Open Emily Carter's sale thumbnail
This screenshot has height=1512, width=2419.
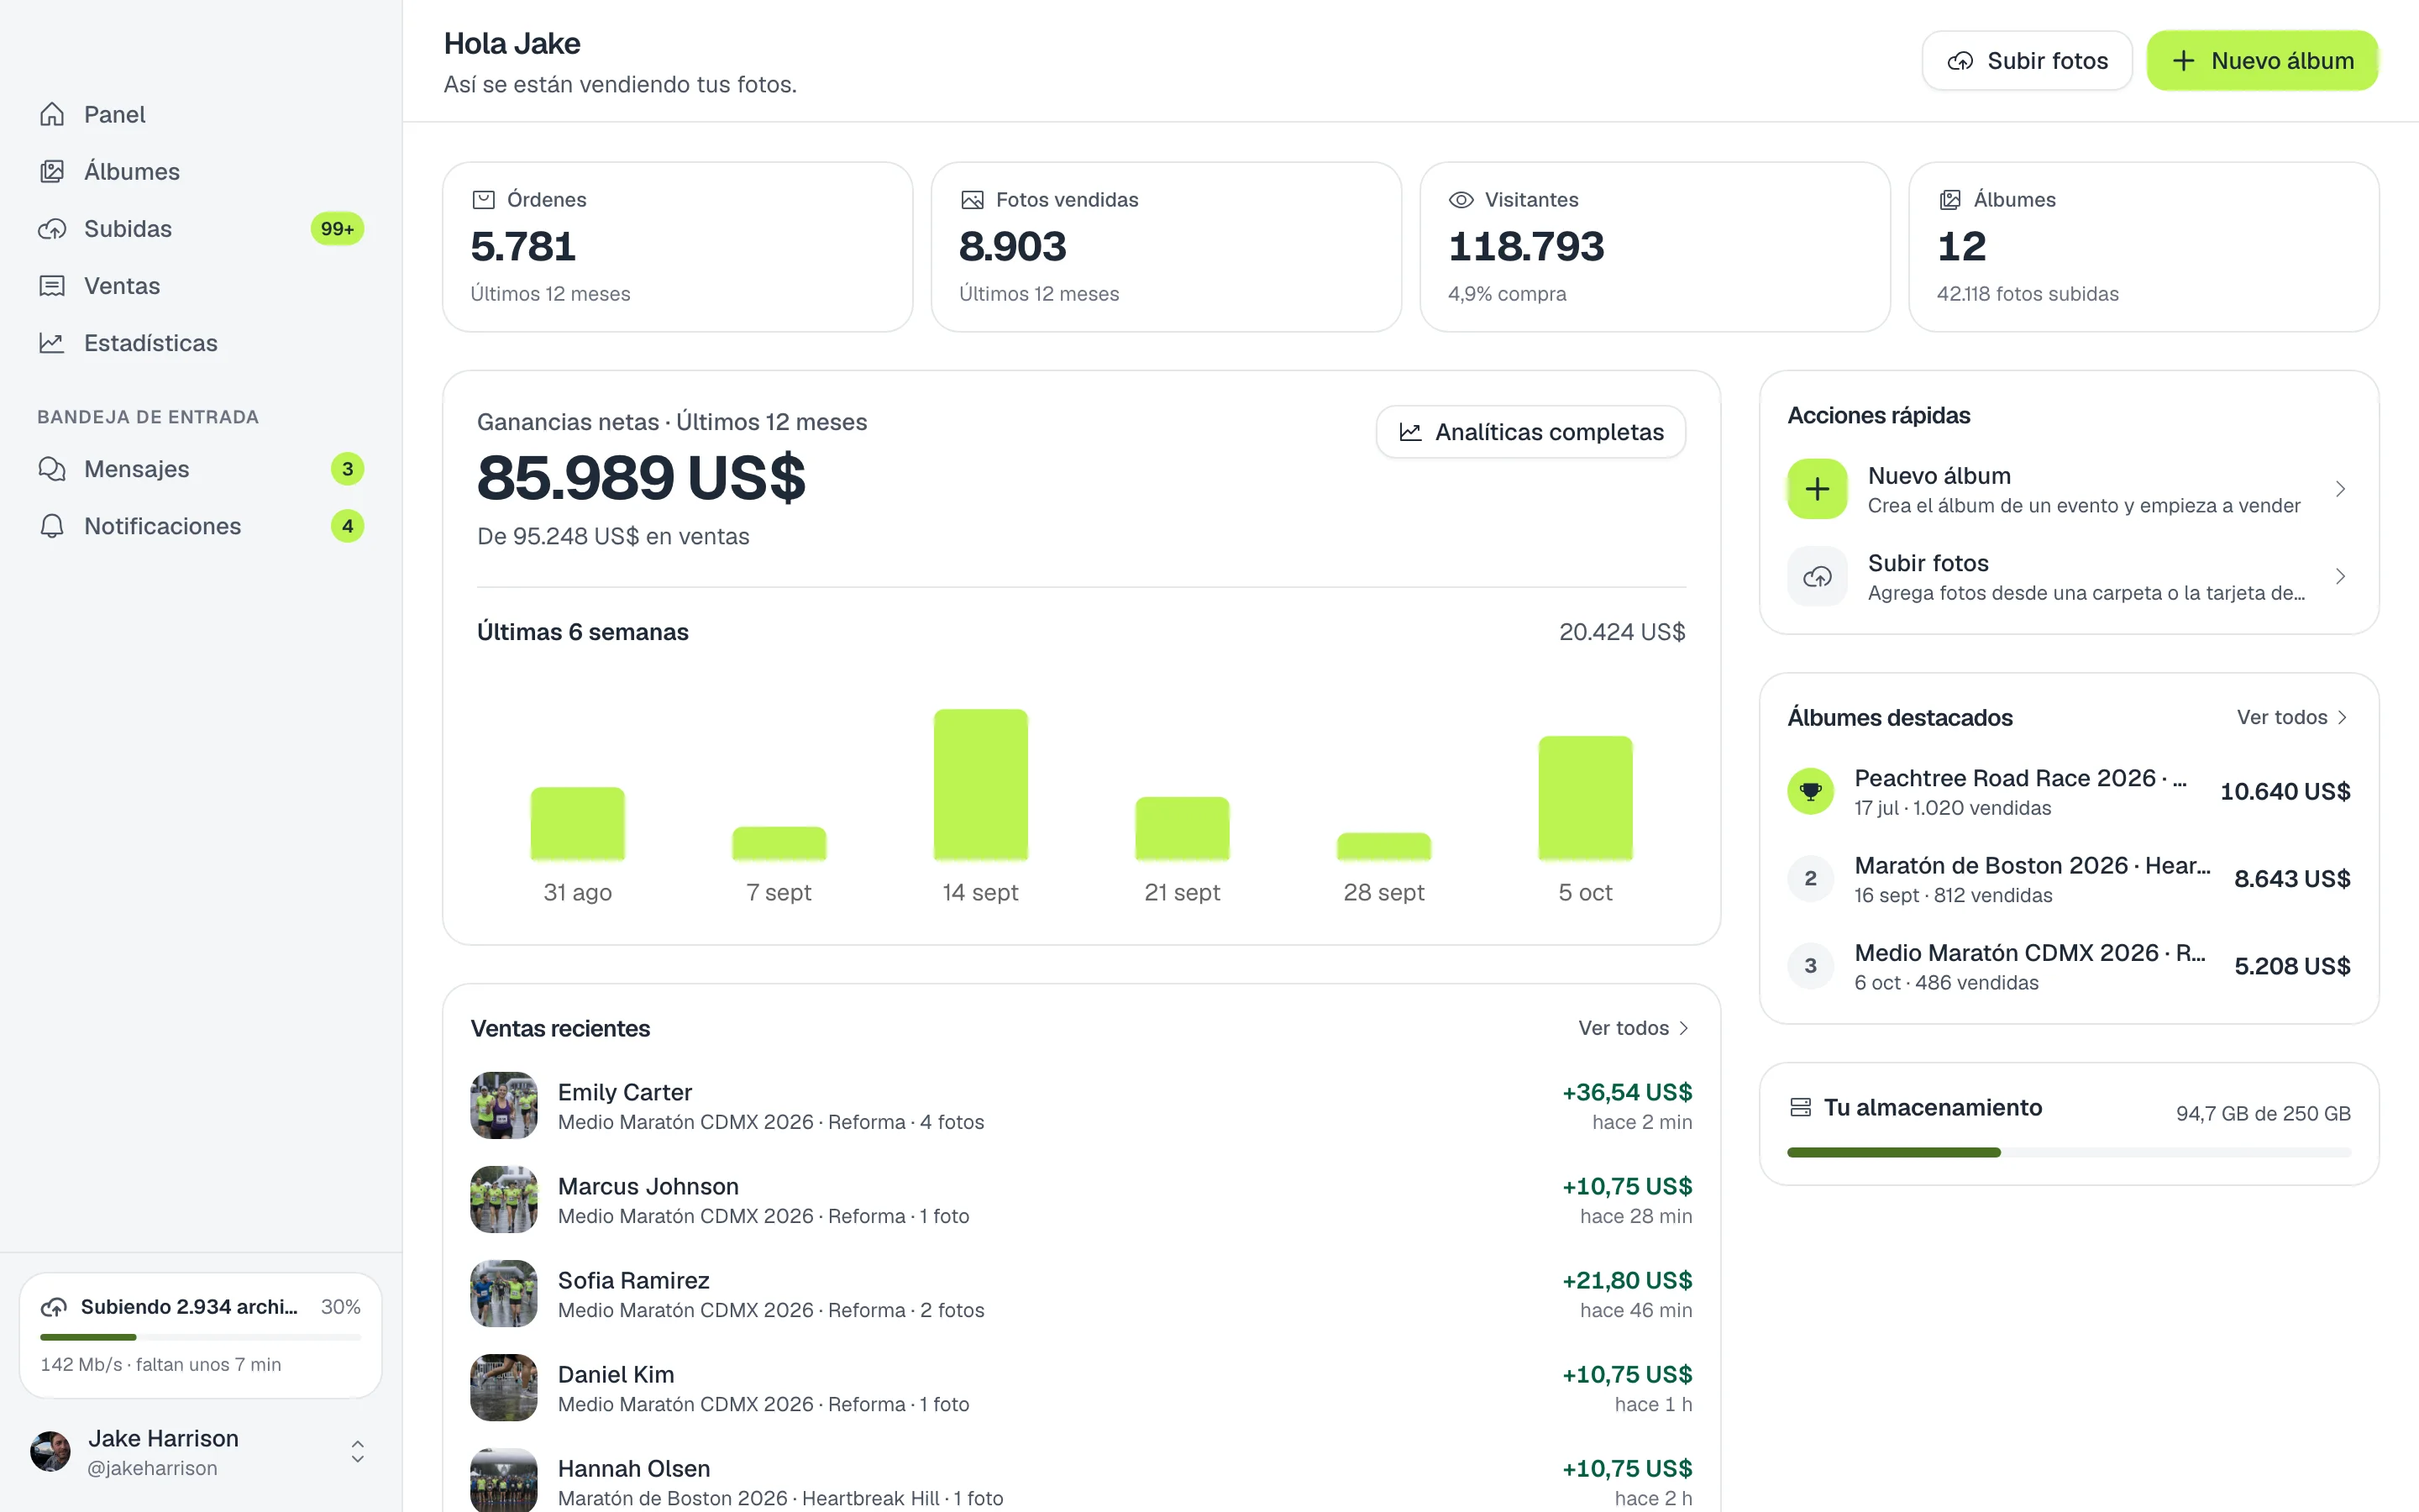pyautogui.click(x=504, y=1106)
